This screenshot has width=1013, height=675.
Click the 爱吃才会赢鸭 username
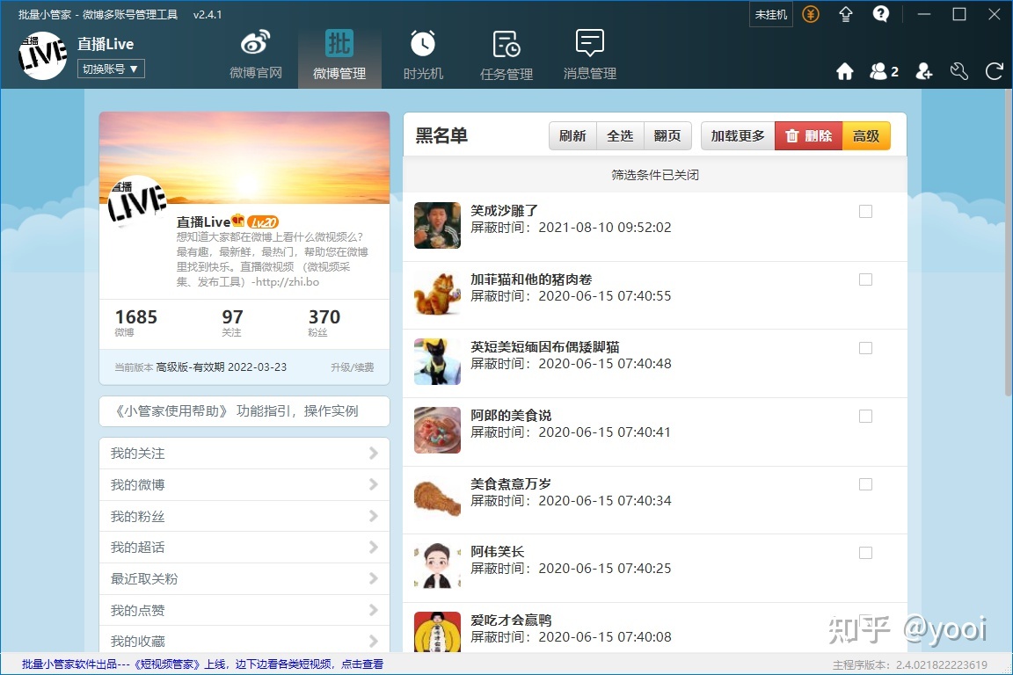511,621
